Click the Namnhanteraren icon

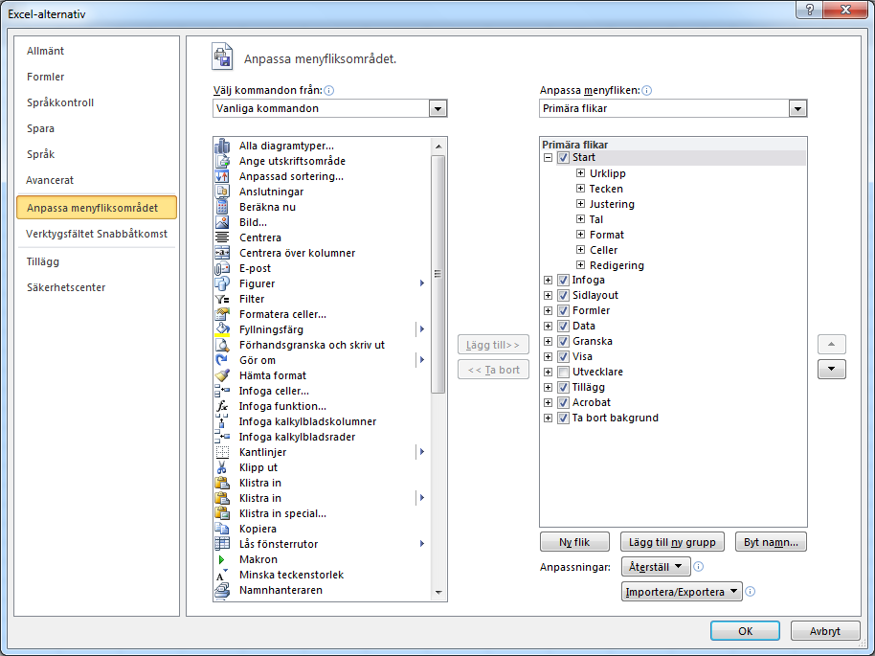[x=222, y=590]
